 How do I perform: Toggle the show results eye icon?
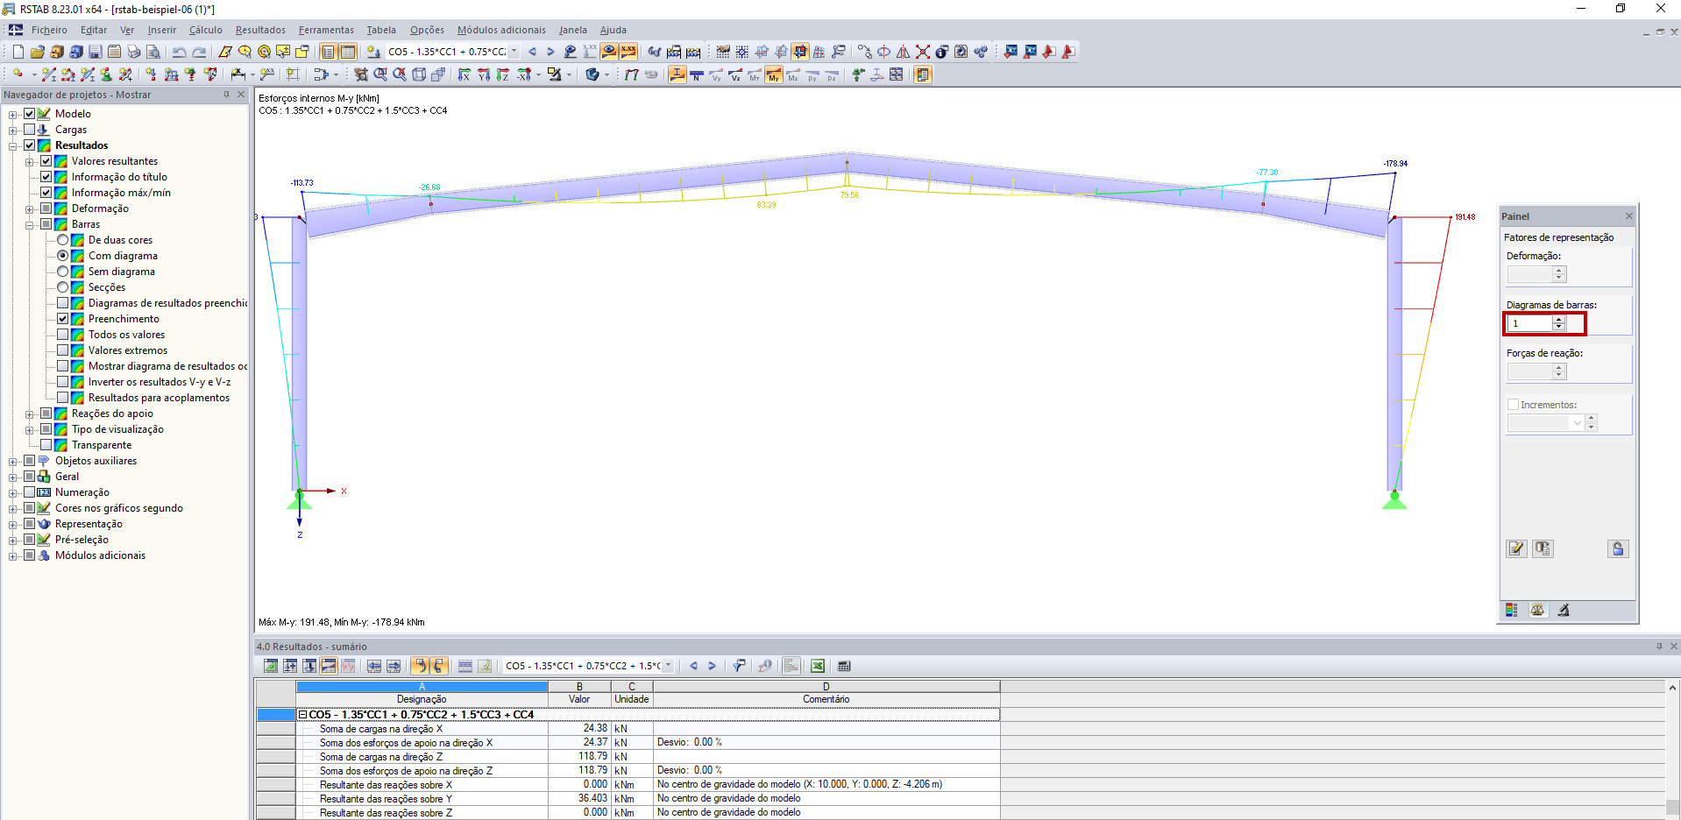(x=609, y=52)
